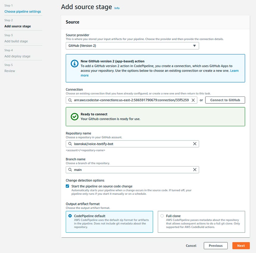256x253 pixels.
Task: Click the Add source stage step
Action: tap(18, 26)
